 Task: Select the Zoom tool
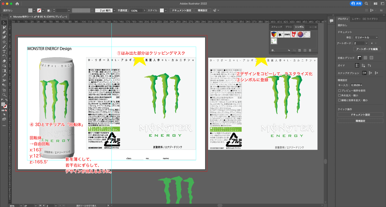point(4,95)
